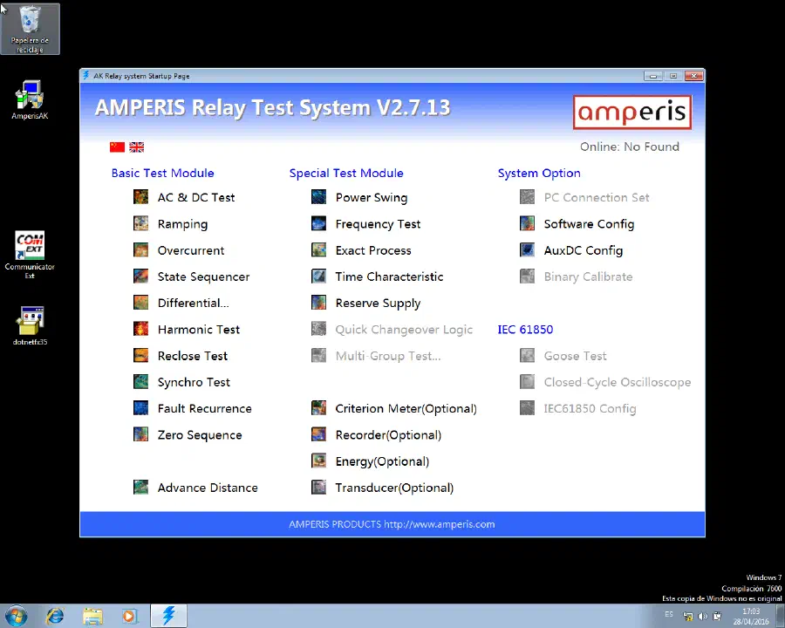
Task: Click the Frequency Test label
Action: point(378,224)
